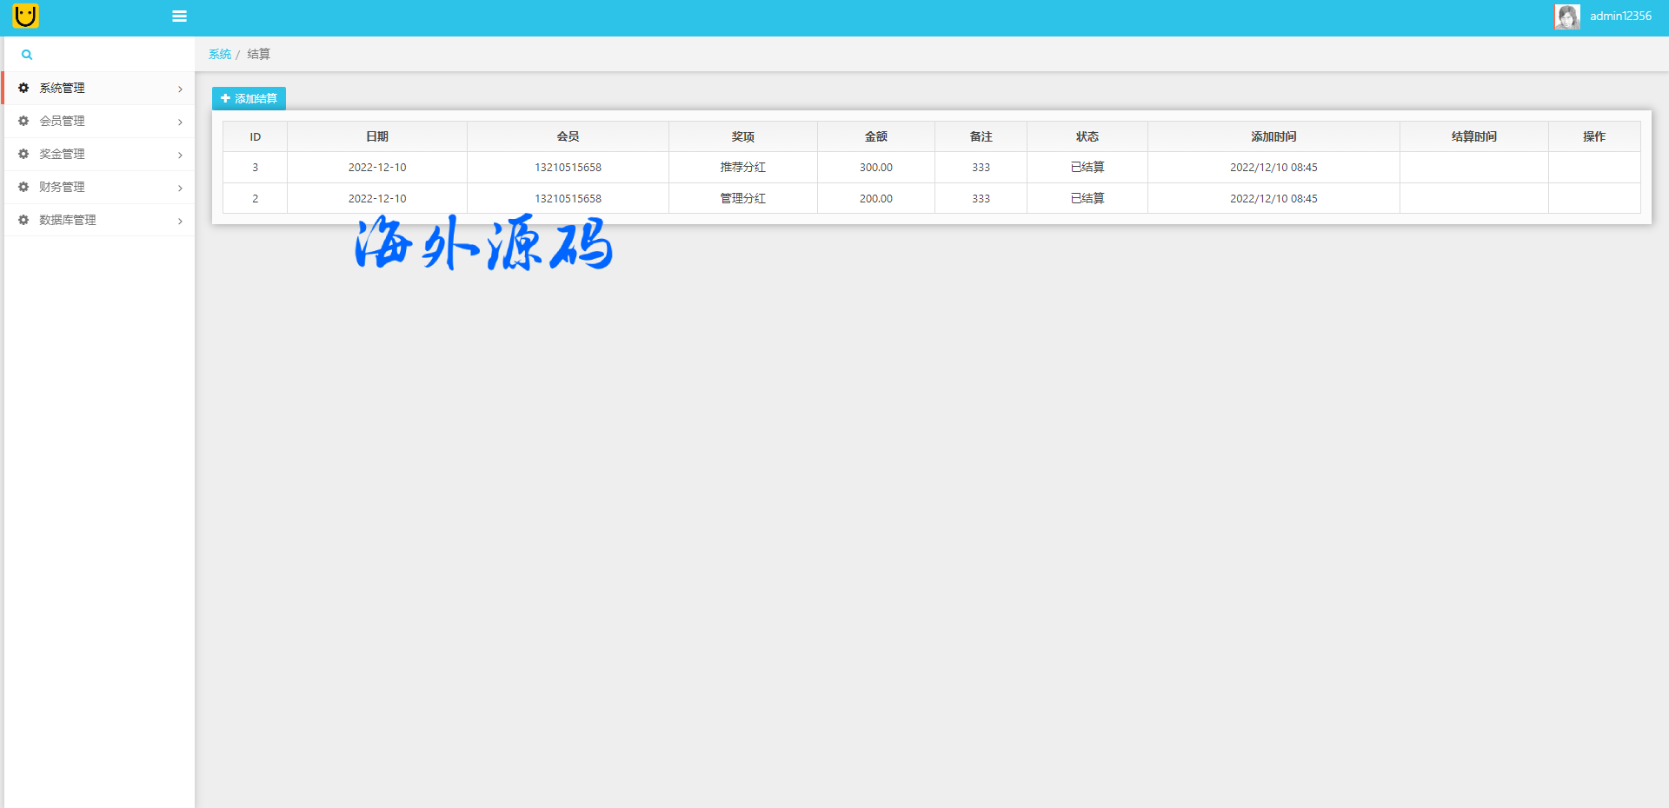The width and height of the screenshot is (1669, 808).
Task: Click the gear icon beside 系统管理
Action: (23, 88)
